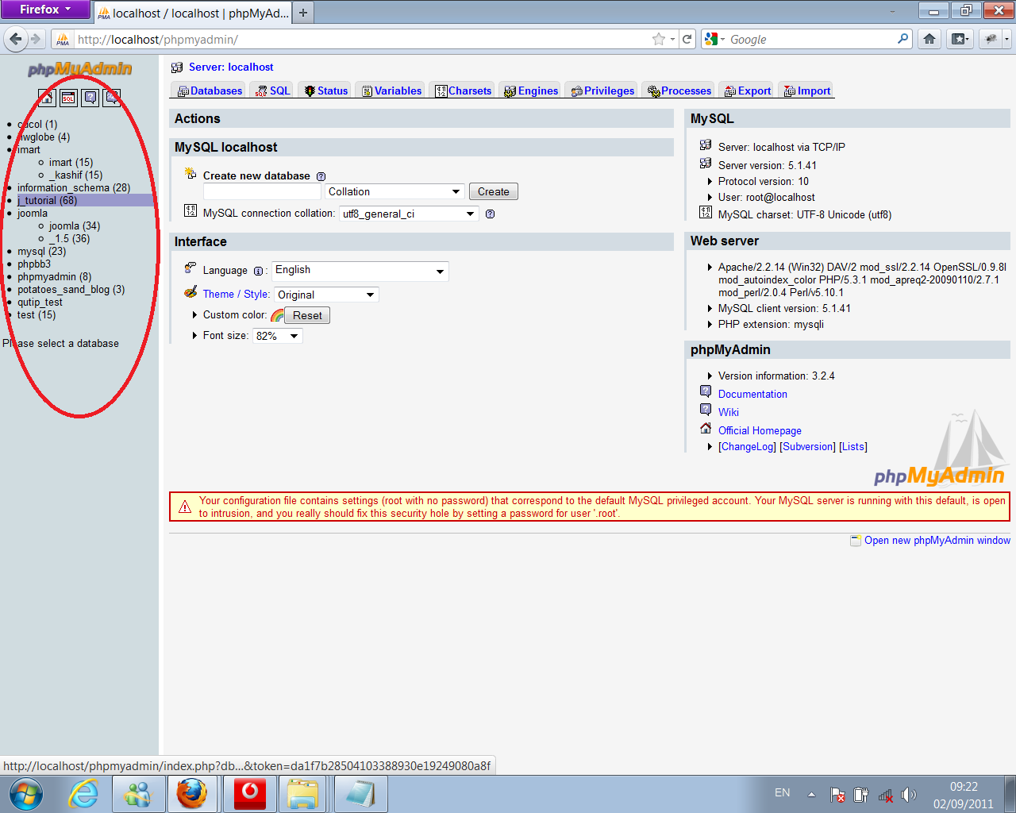The width and height of the screenshot is (1016, 813).
Task: Open the Processes tab
Action: pos(679,91)
